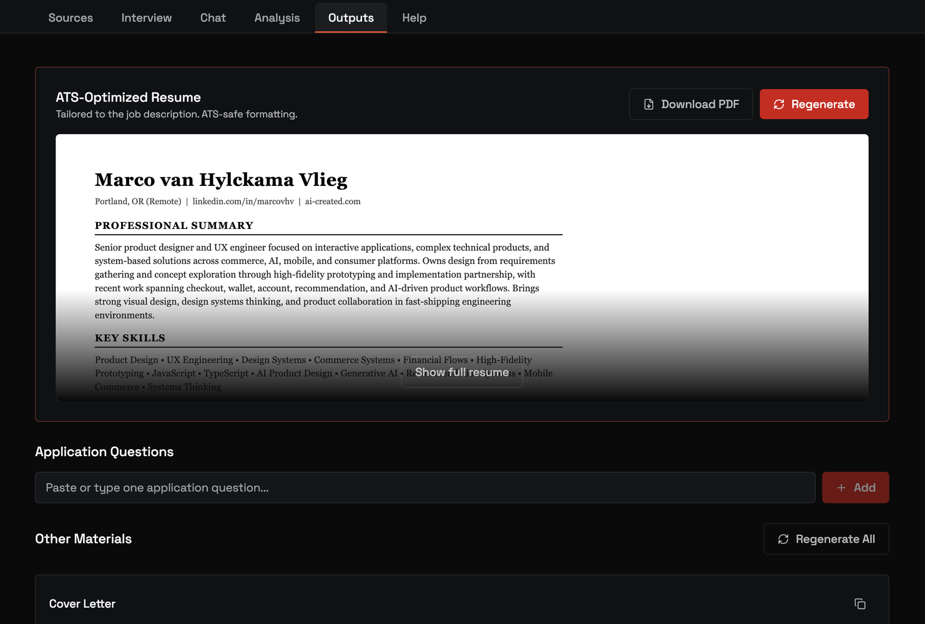Click the Cover Letter card title
The height and width of the screenshot is (624, 925).
click(x=82, y=603)
